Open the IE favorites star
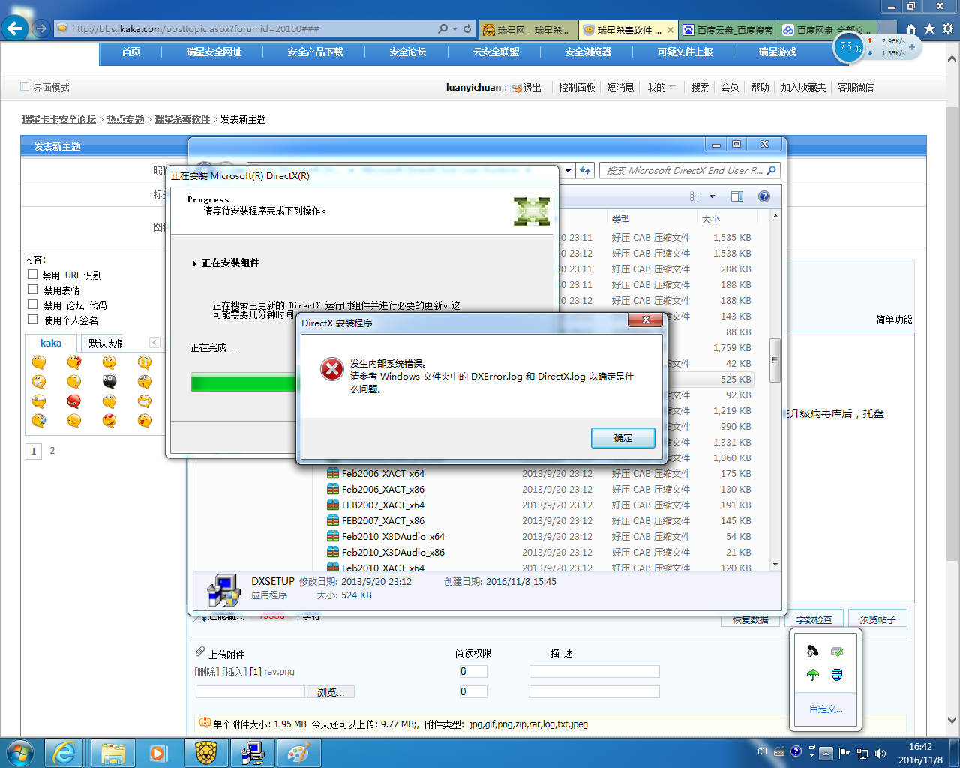This screenshot has height=768, width=960. pos(929,28)
